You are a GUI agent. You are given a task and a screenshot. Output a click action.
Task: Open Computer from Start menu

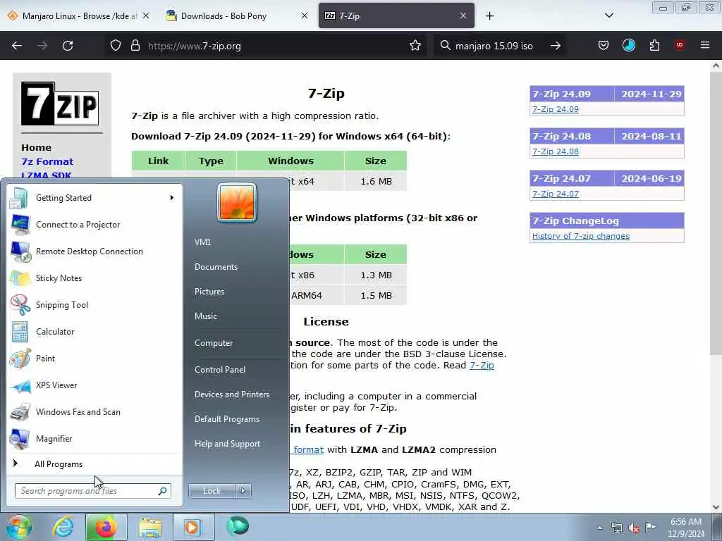pos(214,343)
